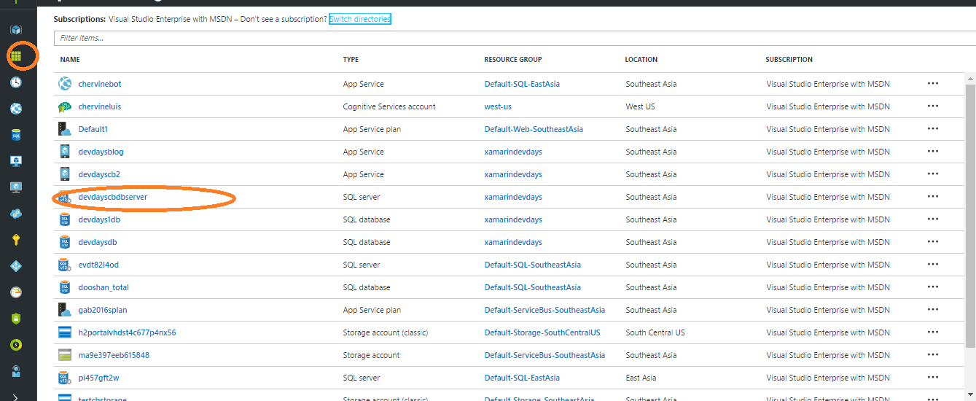Open the pi457gft2w SQL server link

98,378
